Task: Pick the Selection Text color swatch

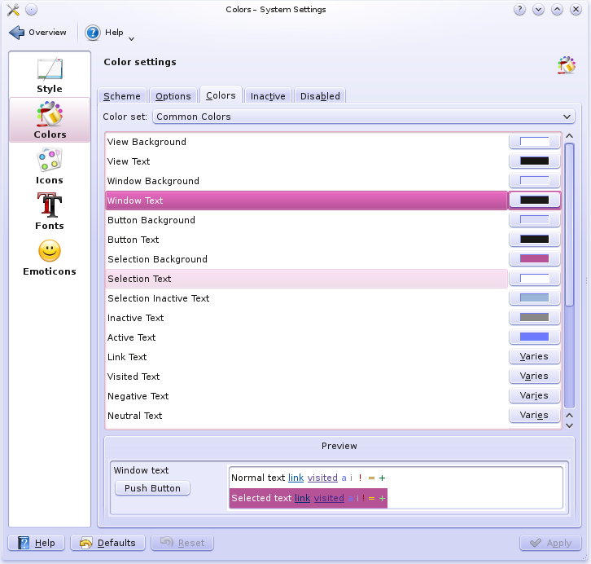Action: click(535, 279)
